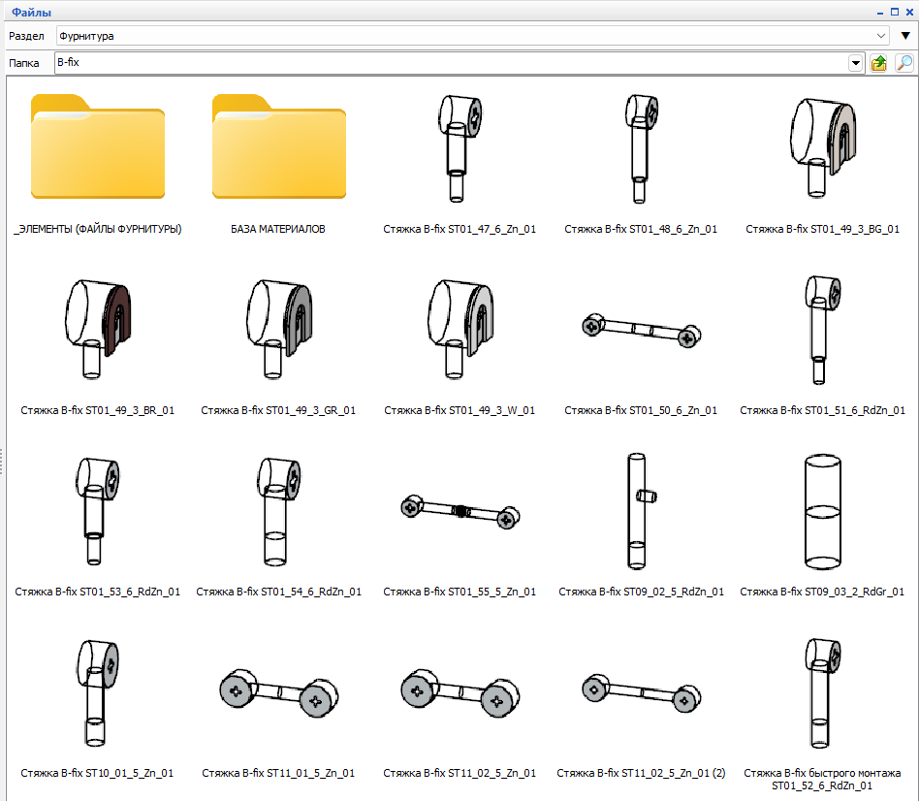The width and height of the screenshot is (919, 801).
Task: Select the ST01_50_6_Zn_01 double-head thumbnail
Action: tap(641, 332)
